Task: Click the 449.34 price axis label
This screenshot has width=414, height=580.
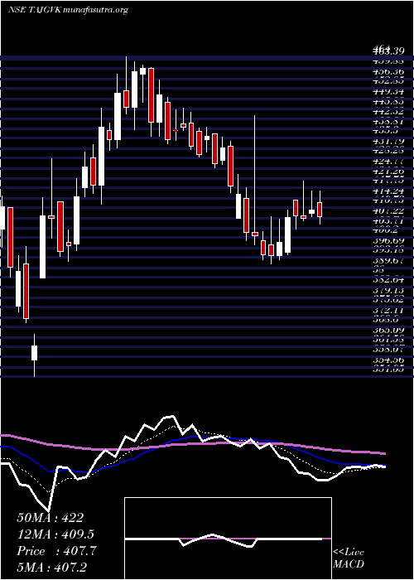Action: [389, 91]
